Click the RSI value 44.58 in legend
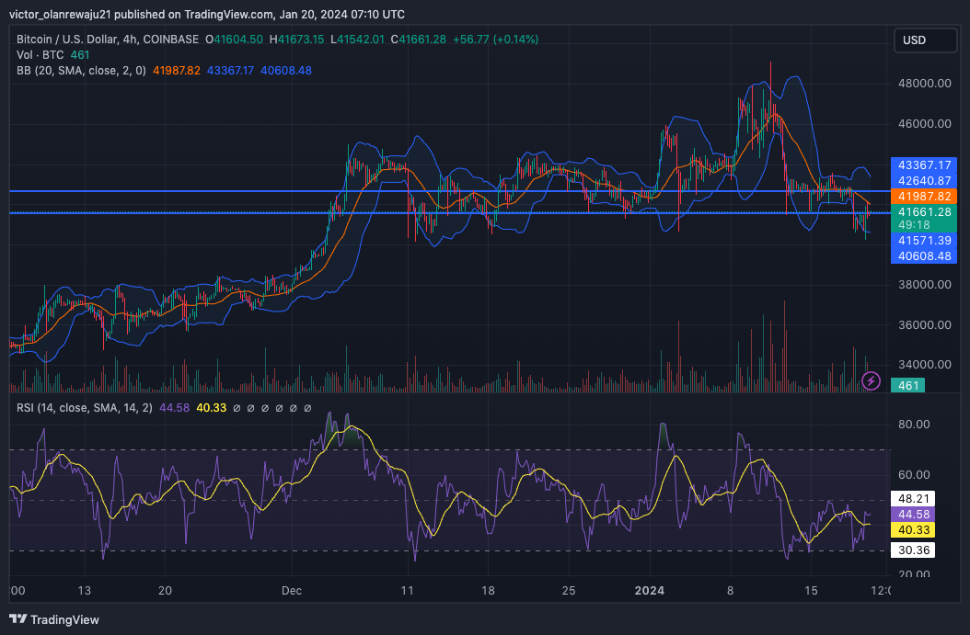970x635 pixels. point(175,408)
